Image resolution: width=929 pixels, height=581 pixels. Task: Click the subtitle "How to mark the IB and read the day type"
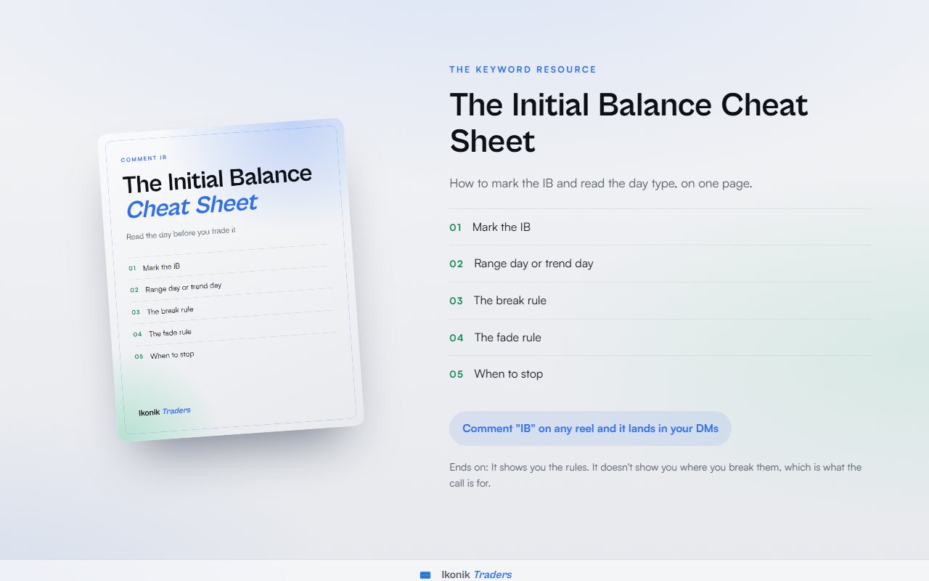pyautogui.click(x=601, y=183)
